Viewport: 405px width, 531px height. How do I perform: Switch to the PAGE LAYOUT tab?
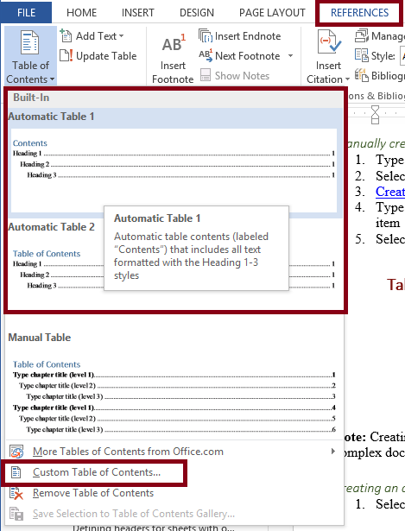coord(272,13)
